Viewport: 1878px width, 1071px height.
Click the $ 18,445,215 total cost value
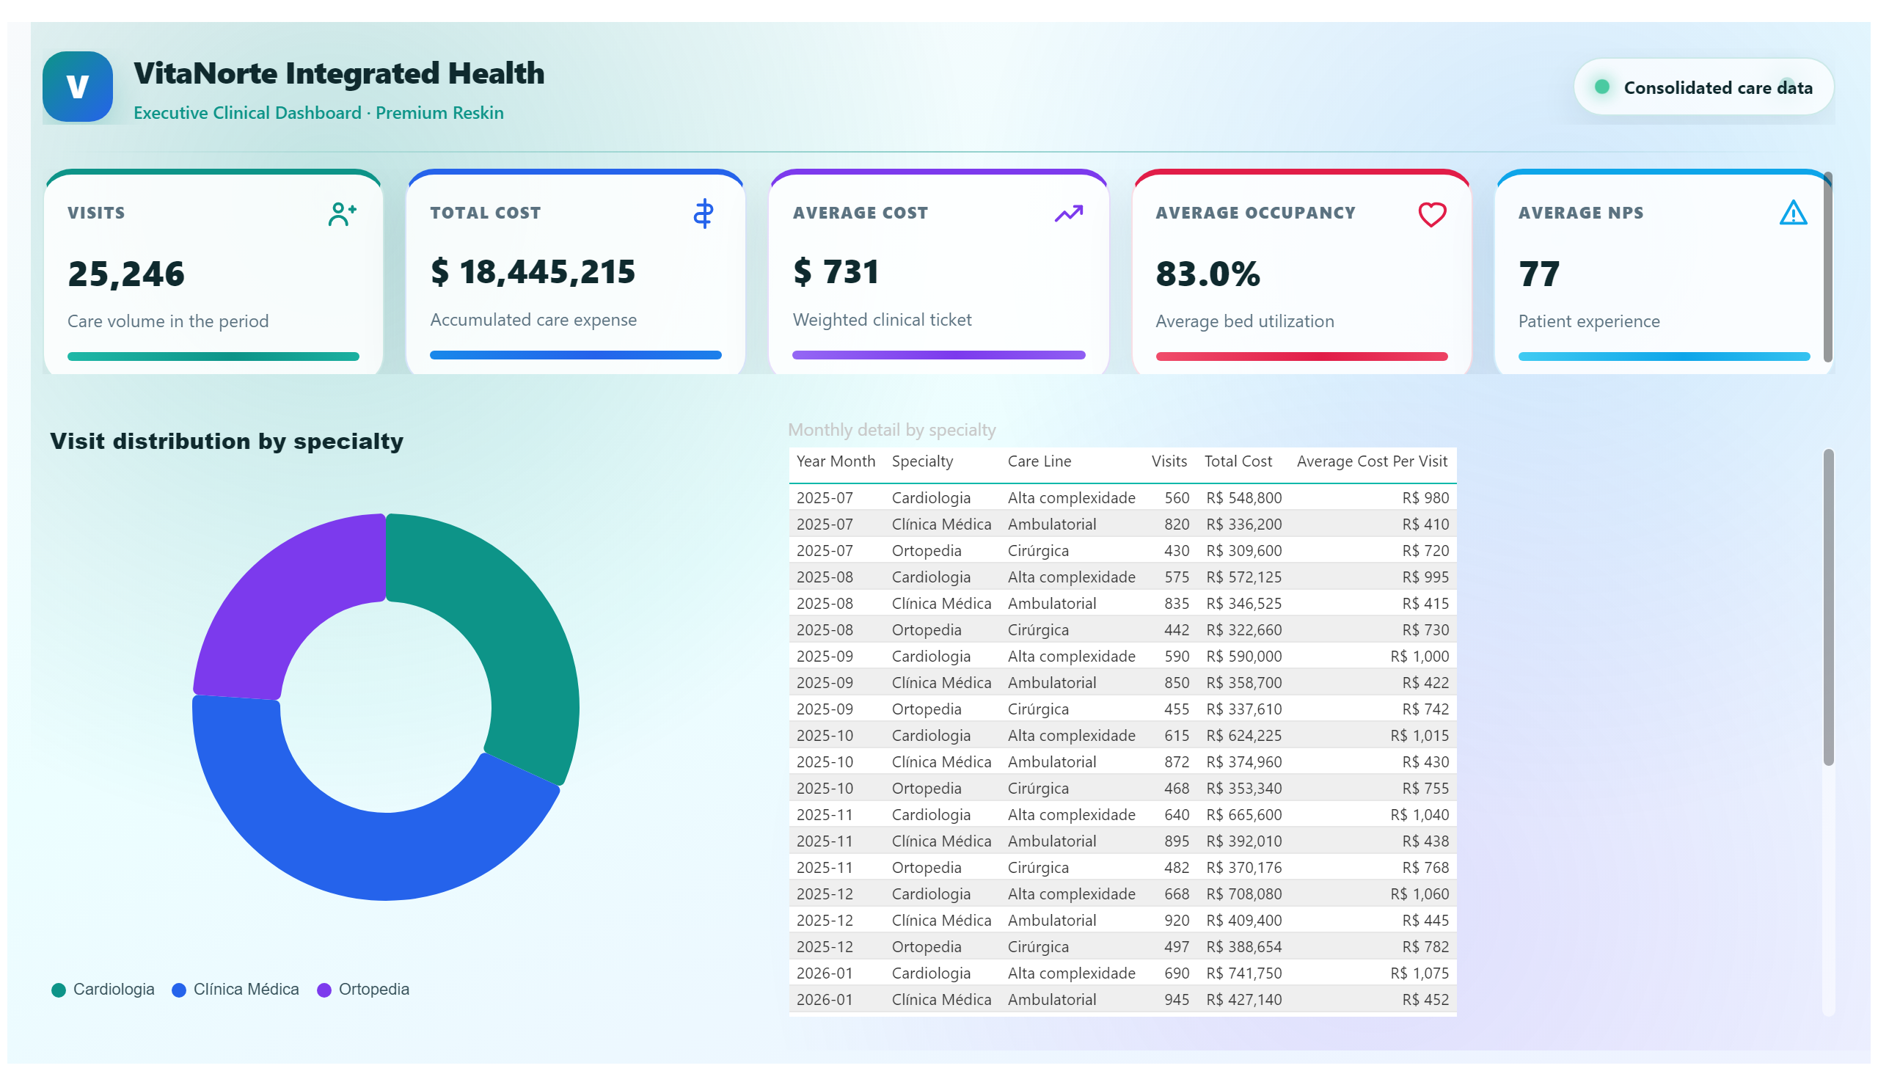(533, 272)
